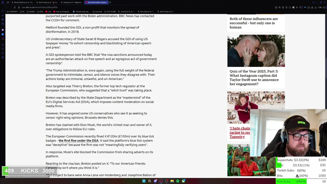Take a snapshot with the crop icon
The height and width of the screenshot is (184, 327).
(290, 7)
